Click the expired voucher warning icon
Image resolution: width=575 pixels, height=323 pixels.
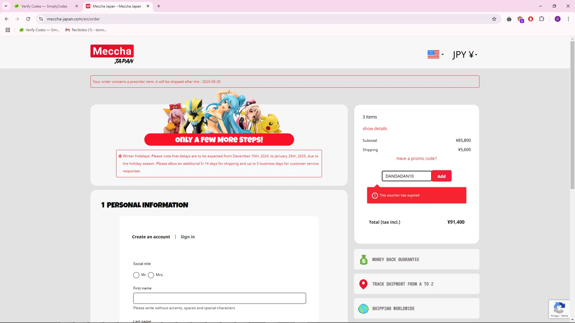pos(375,196)
